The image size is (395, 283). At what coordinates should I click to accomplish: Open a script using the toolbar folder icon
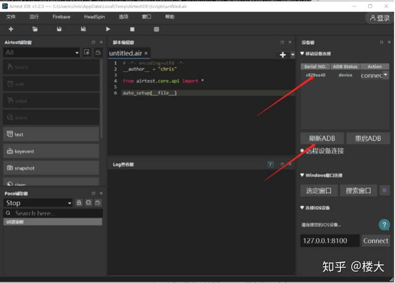[35, 29]
